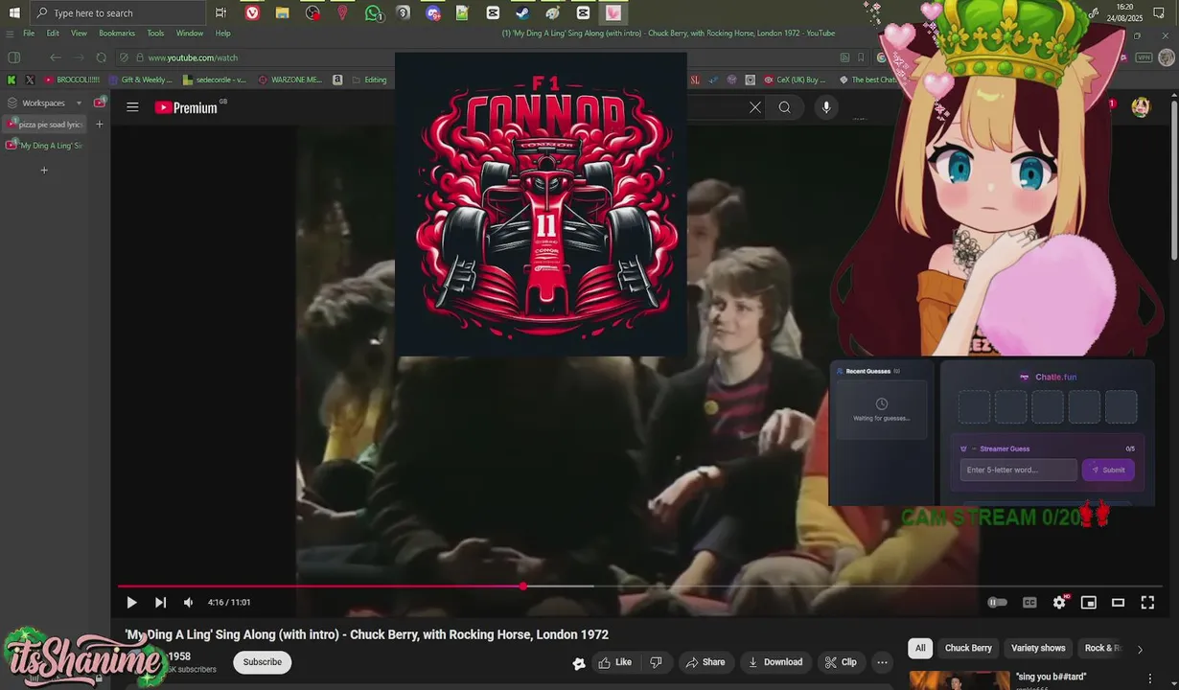
Task: Click the Windows taskbar search box
Action: (118, 12)
